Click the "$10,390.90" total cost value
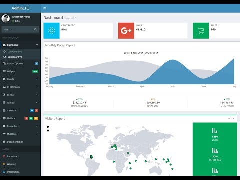240x180 pixels. pos(153,103)
